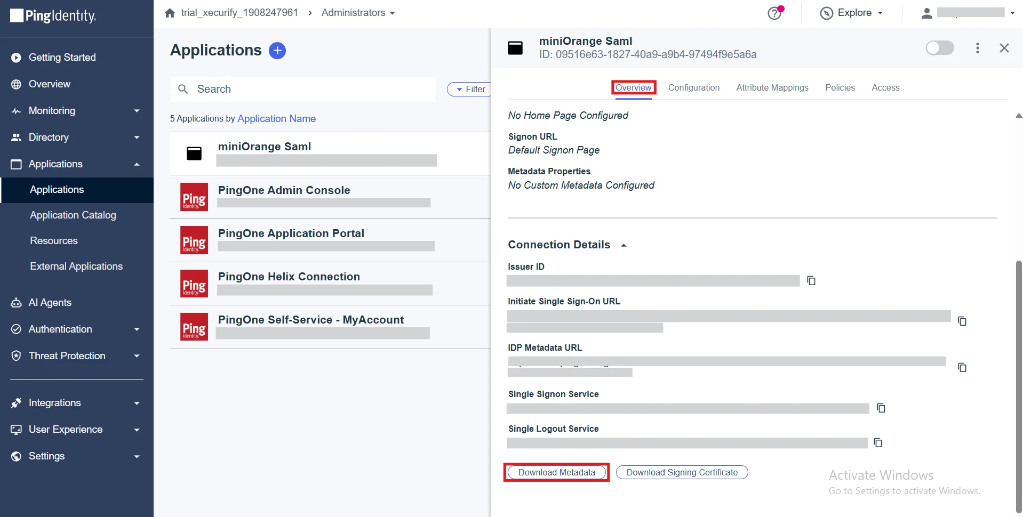1023x517 pixels.
Task: Switch to the Access tab
Action: point(885,87)
